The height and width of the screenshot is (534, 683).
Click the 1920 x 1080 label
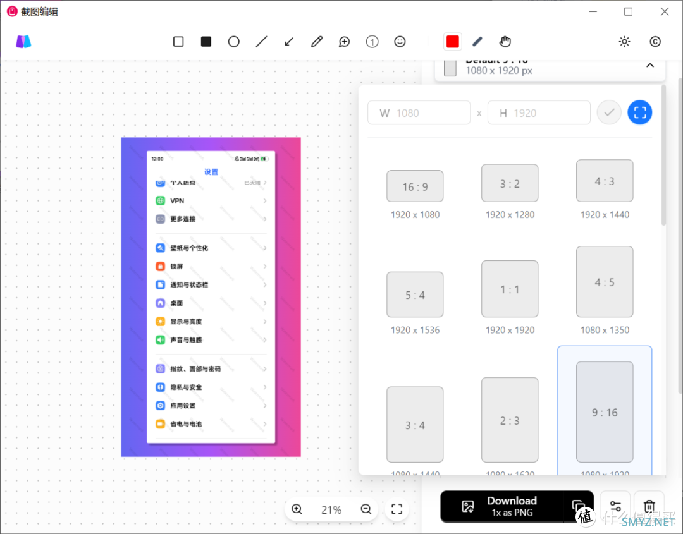tap(415, 215)
